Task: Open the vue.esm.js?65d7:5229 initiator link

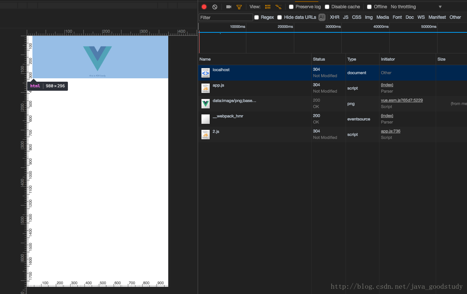Action: click(402, 101)
